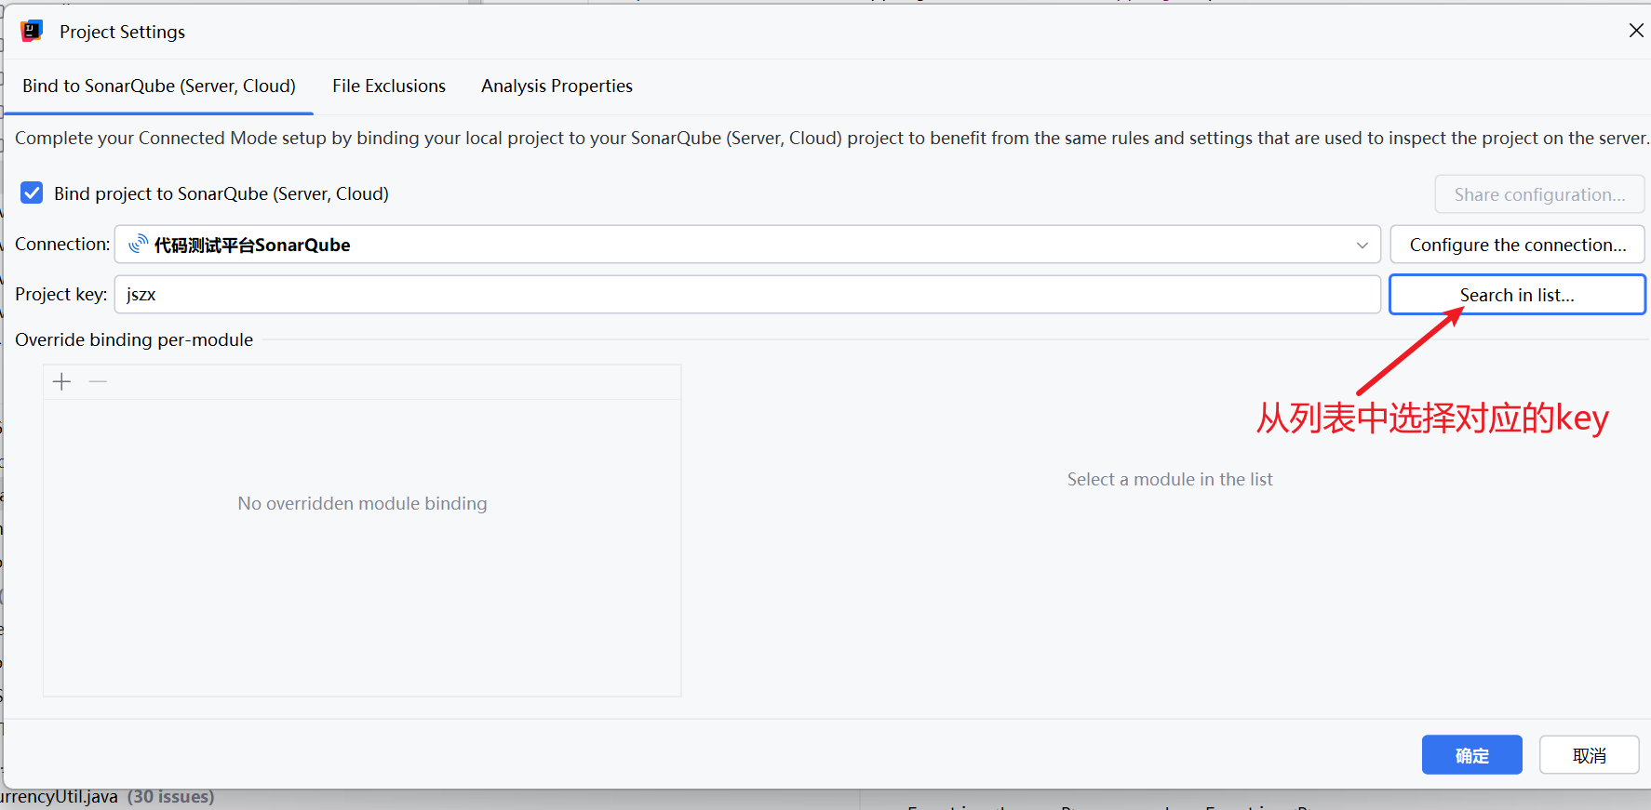This screenshot has height=810, width=1651.
Task: Confirm settings with the 确定 button
Action: tap(1471, 755)
